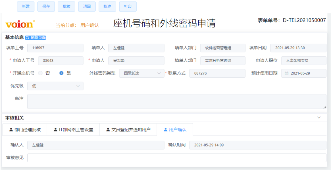Click the 座机号码和外线密码申请 title
The image size is (331, 170).
[164, 23]
